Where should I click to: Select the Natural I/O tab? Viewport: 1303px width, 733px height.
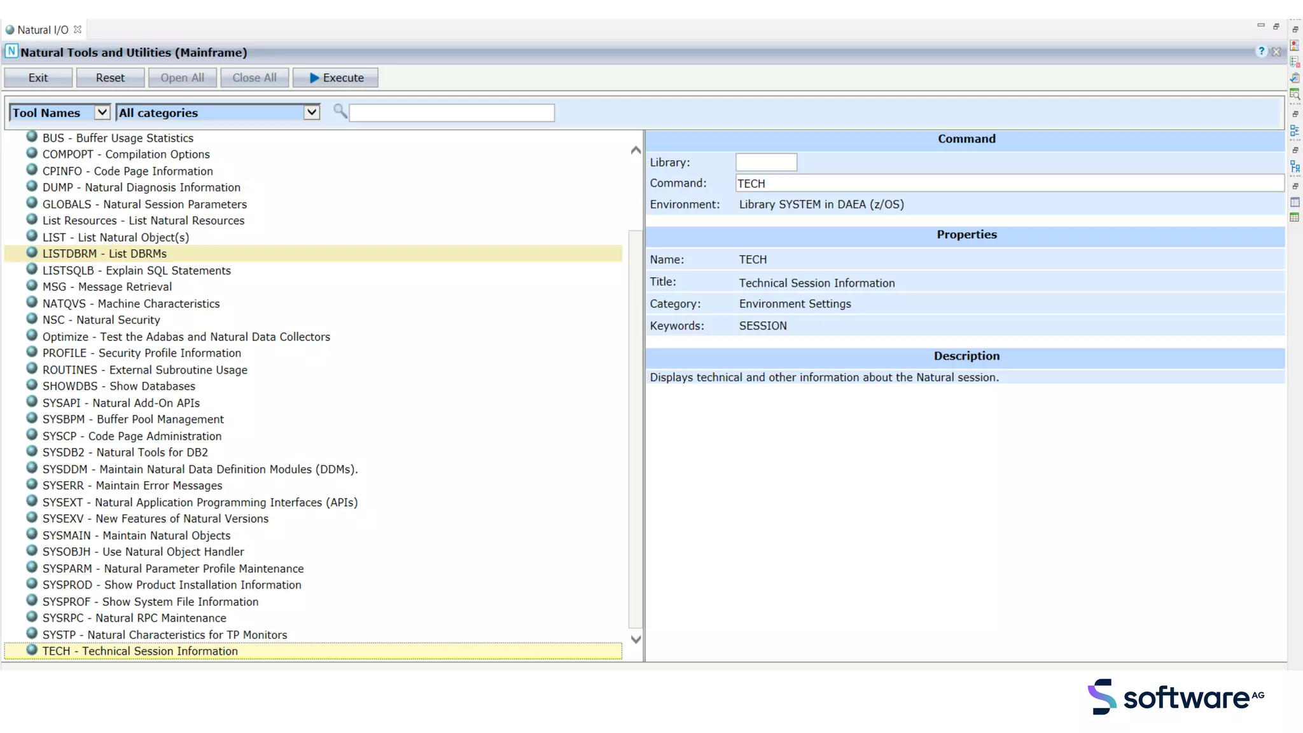tap(42, 30)
